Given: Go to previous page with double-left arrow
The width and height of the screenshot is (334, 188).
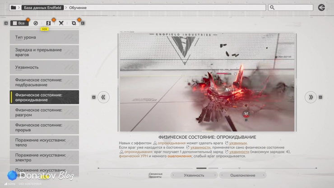Looking at the screenshot, I should tap(103, 97).
